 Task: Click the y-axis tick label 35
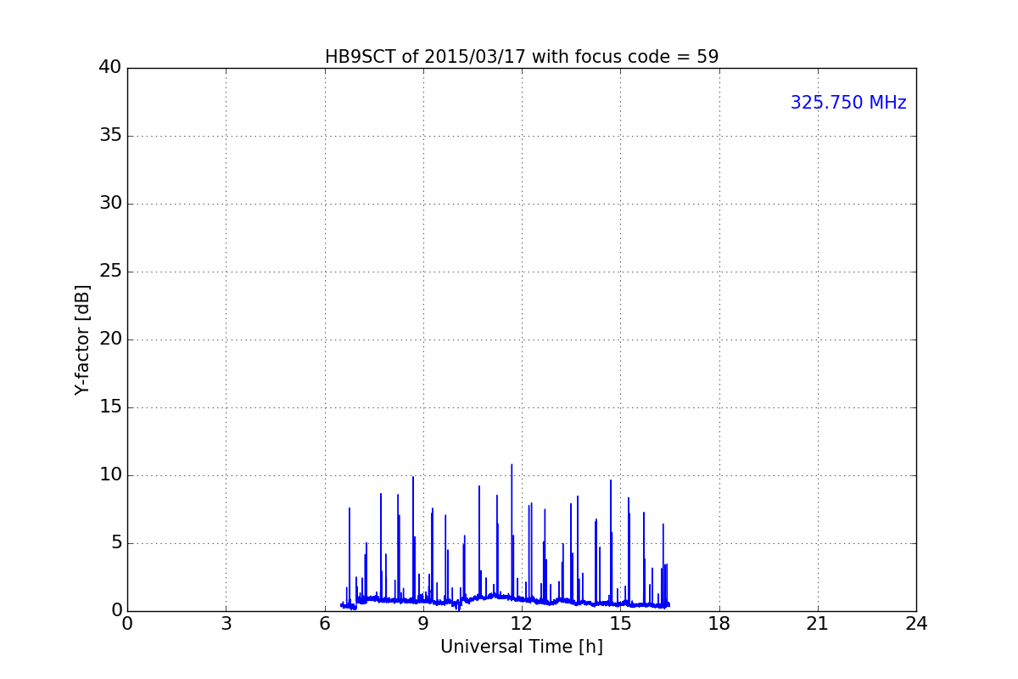point(110,136)
